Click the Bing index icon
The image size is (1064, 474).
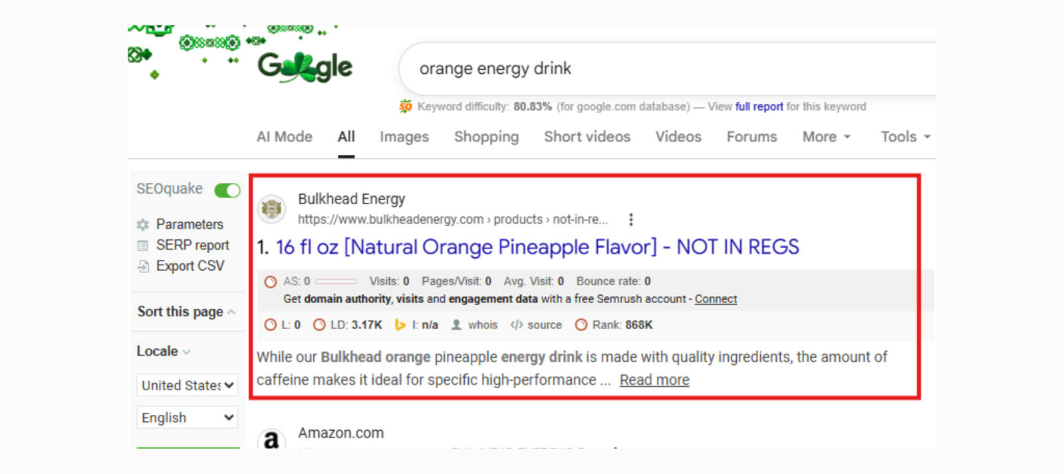[400, 325]
